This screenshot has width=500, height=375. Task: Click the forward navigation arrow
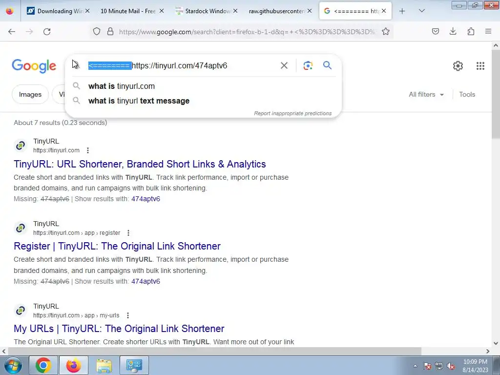coord(29,31)
